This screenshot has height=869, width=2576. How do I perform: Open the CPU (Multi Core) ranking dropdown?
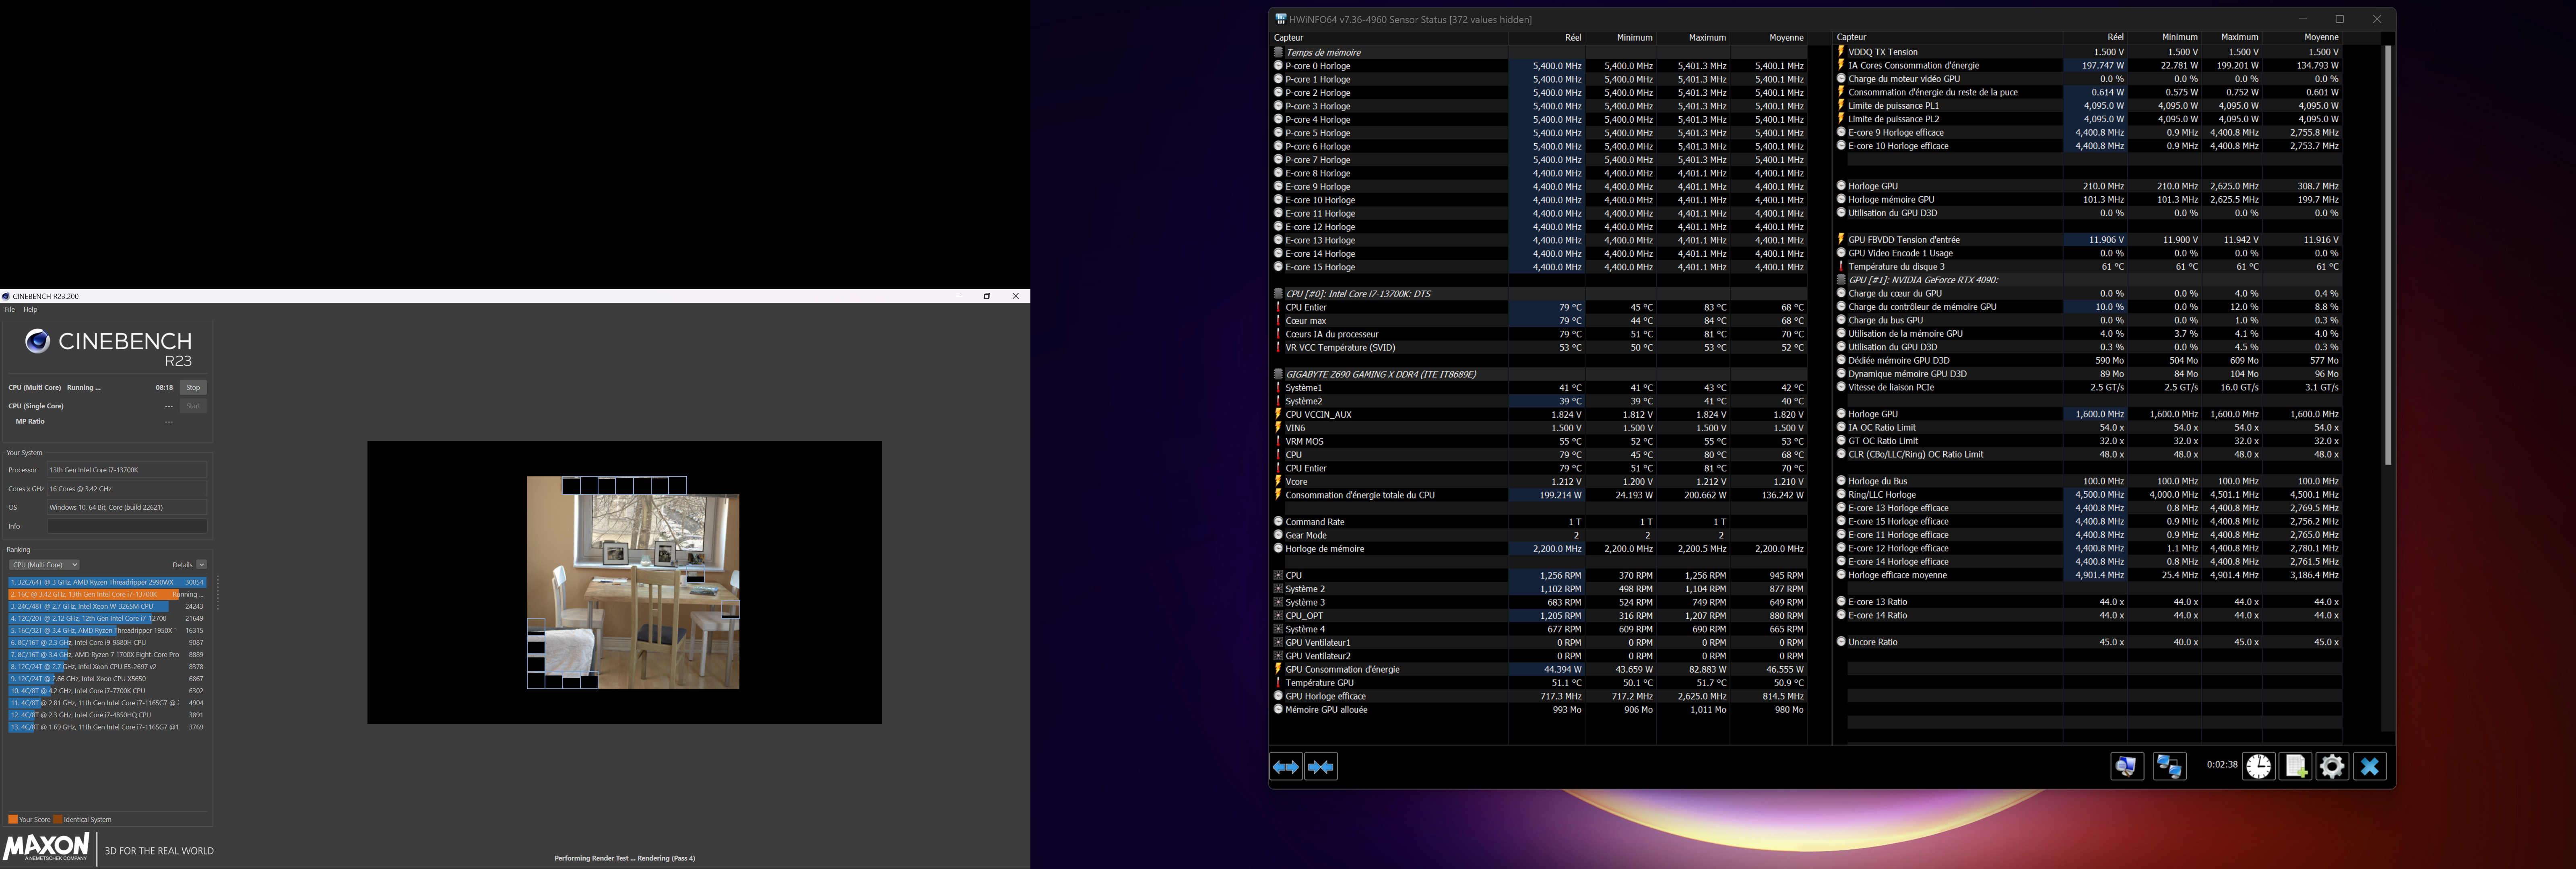44,565
